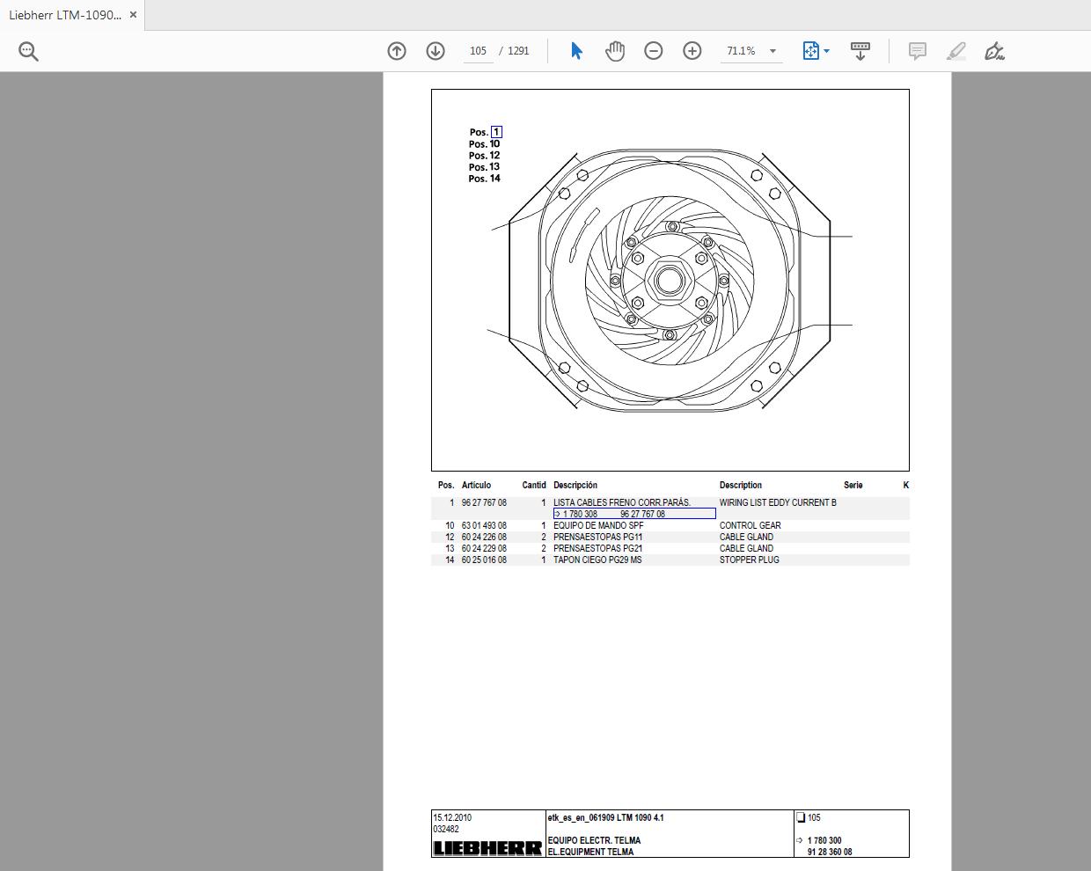Select CONTROL GEAR description

751,525
